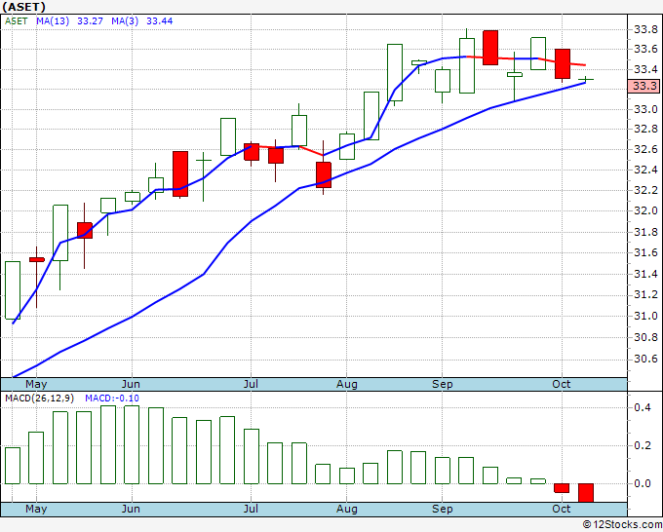Image resolution: width=663 pixels, height=532 pixels.
Task: Select the 31.4 price axis label
Action: tap(645, 274)
